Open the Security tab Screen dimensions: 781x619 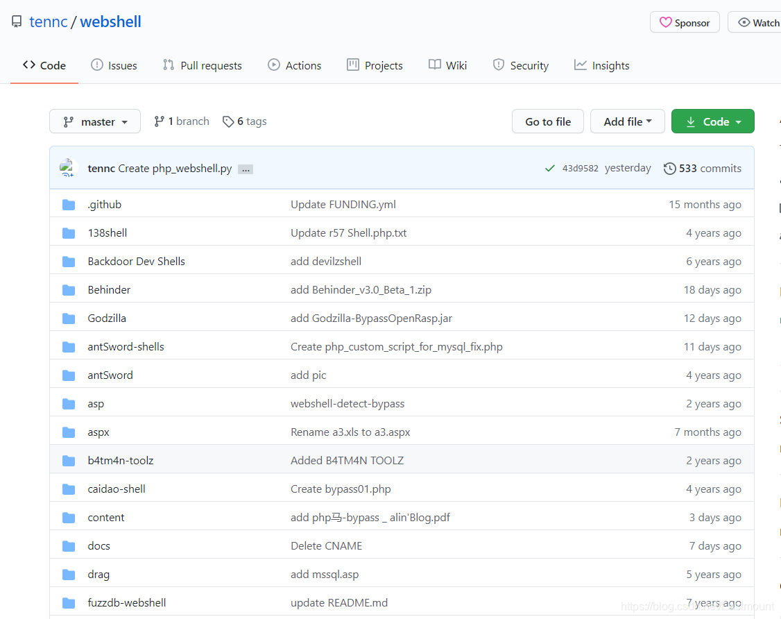(520, 65)
